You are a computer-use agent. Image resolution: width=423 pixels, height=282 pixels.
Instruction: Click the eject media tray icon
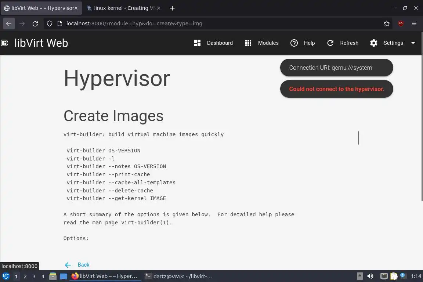(360, 276)
